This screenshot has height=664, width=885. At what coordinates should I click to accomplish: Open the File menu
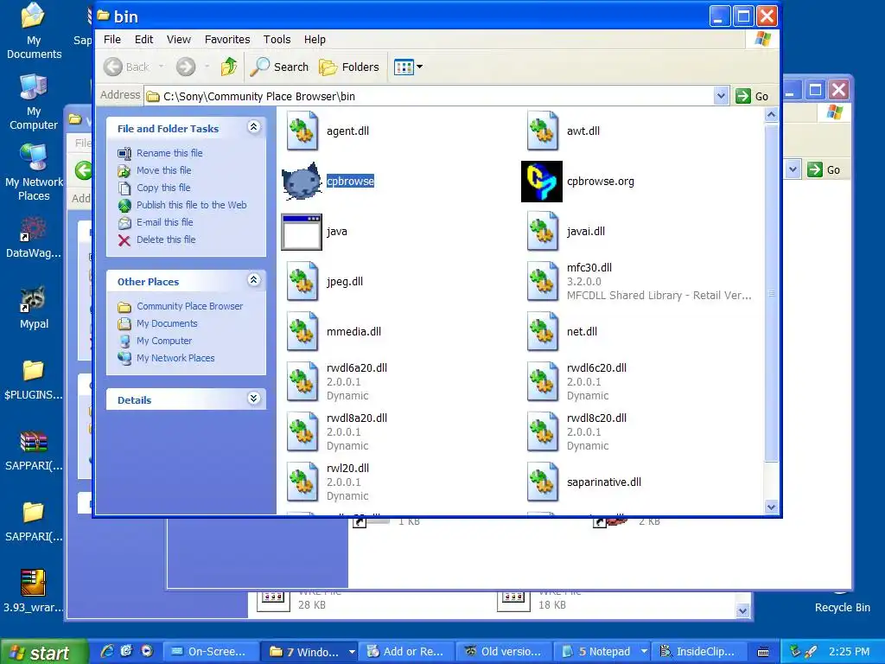click(x=111, y=40)
